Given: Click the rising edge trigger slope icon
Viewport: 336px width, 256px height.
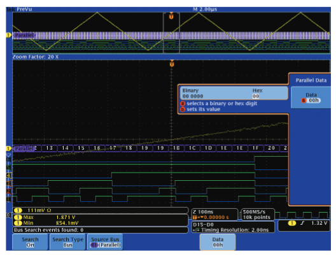Looking at the screenshot, I should pyautogui.click(x=302, y=223).
